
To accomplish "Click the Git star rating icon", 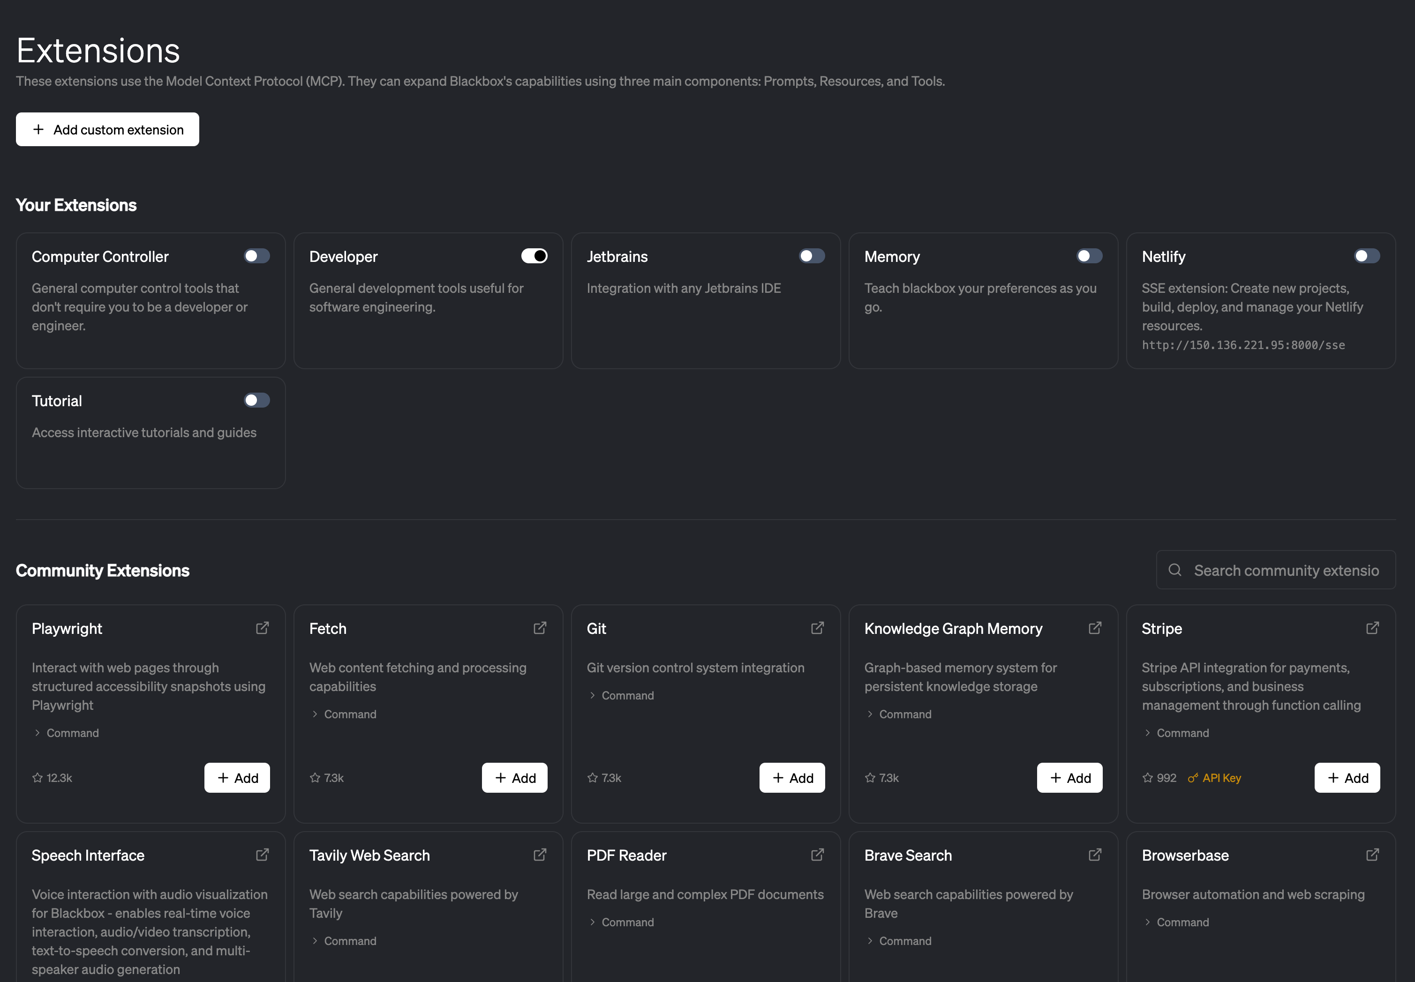I will click(x=593, y=778).
